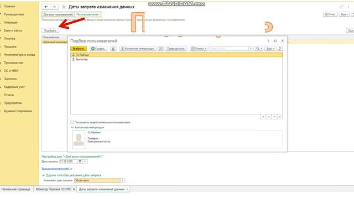The width and height of the screenshot is (354, 199).
Task: Open the dialog's three-dot options menu
Action: click(268, 41)
